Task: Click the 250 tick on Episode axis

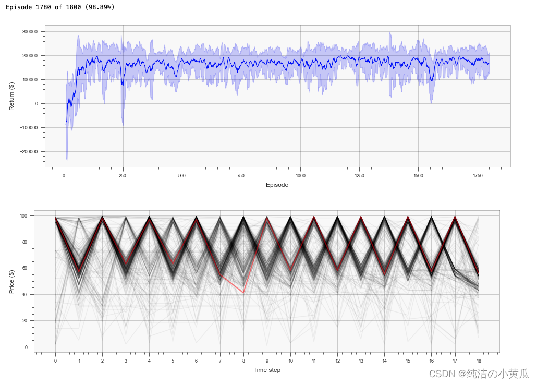Action: (x=123, y=175)
